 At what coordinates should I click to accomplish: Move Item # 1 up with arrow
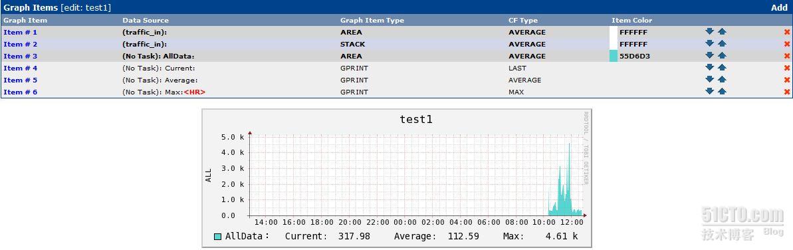722,31
